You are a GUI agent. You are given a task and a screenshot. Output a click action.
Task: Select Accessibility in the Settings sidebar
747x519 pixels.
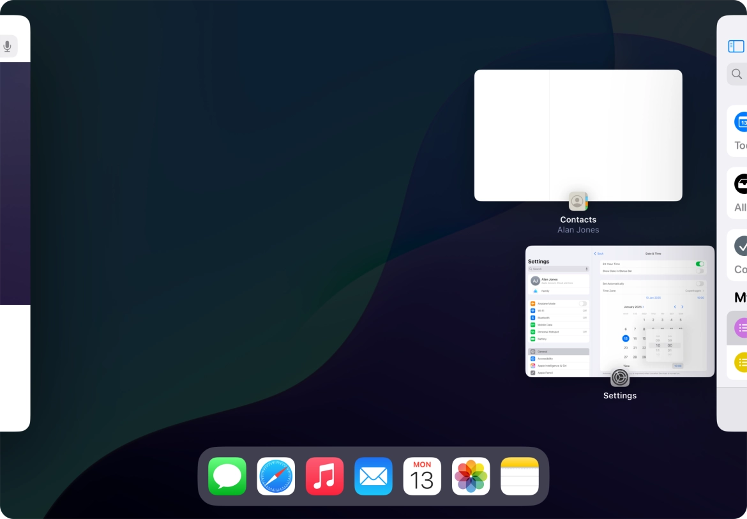pos(545,359)
